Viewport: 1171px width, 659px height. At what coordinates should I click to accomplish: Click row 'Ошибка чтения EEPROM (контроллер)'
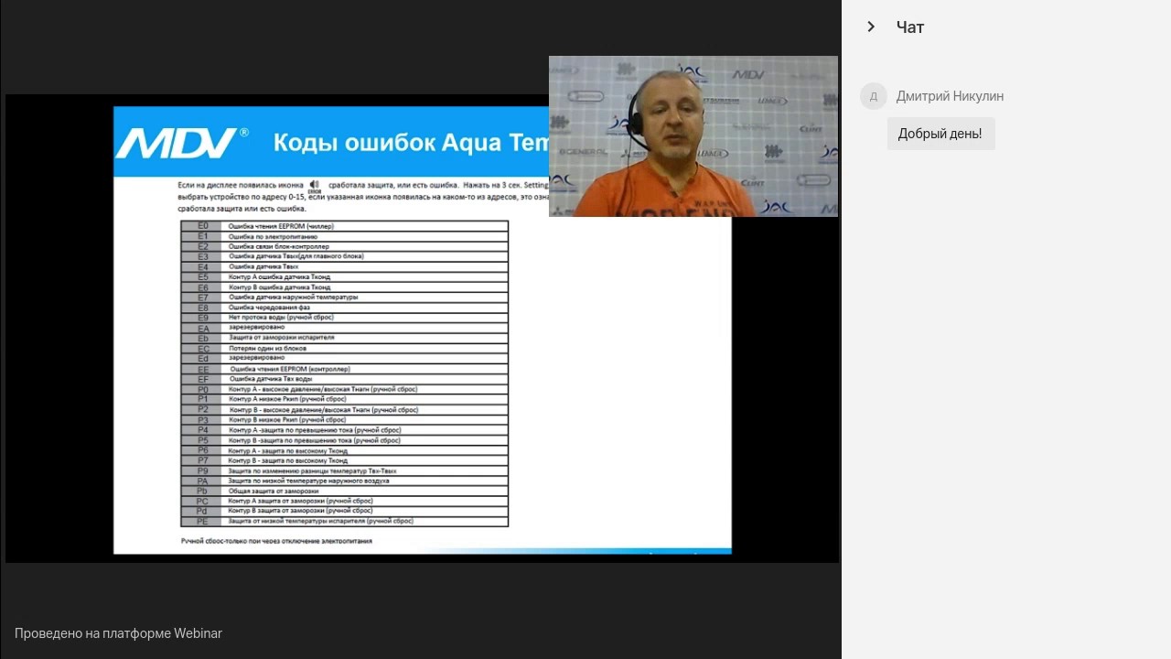(344, 369)
